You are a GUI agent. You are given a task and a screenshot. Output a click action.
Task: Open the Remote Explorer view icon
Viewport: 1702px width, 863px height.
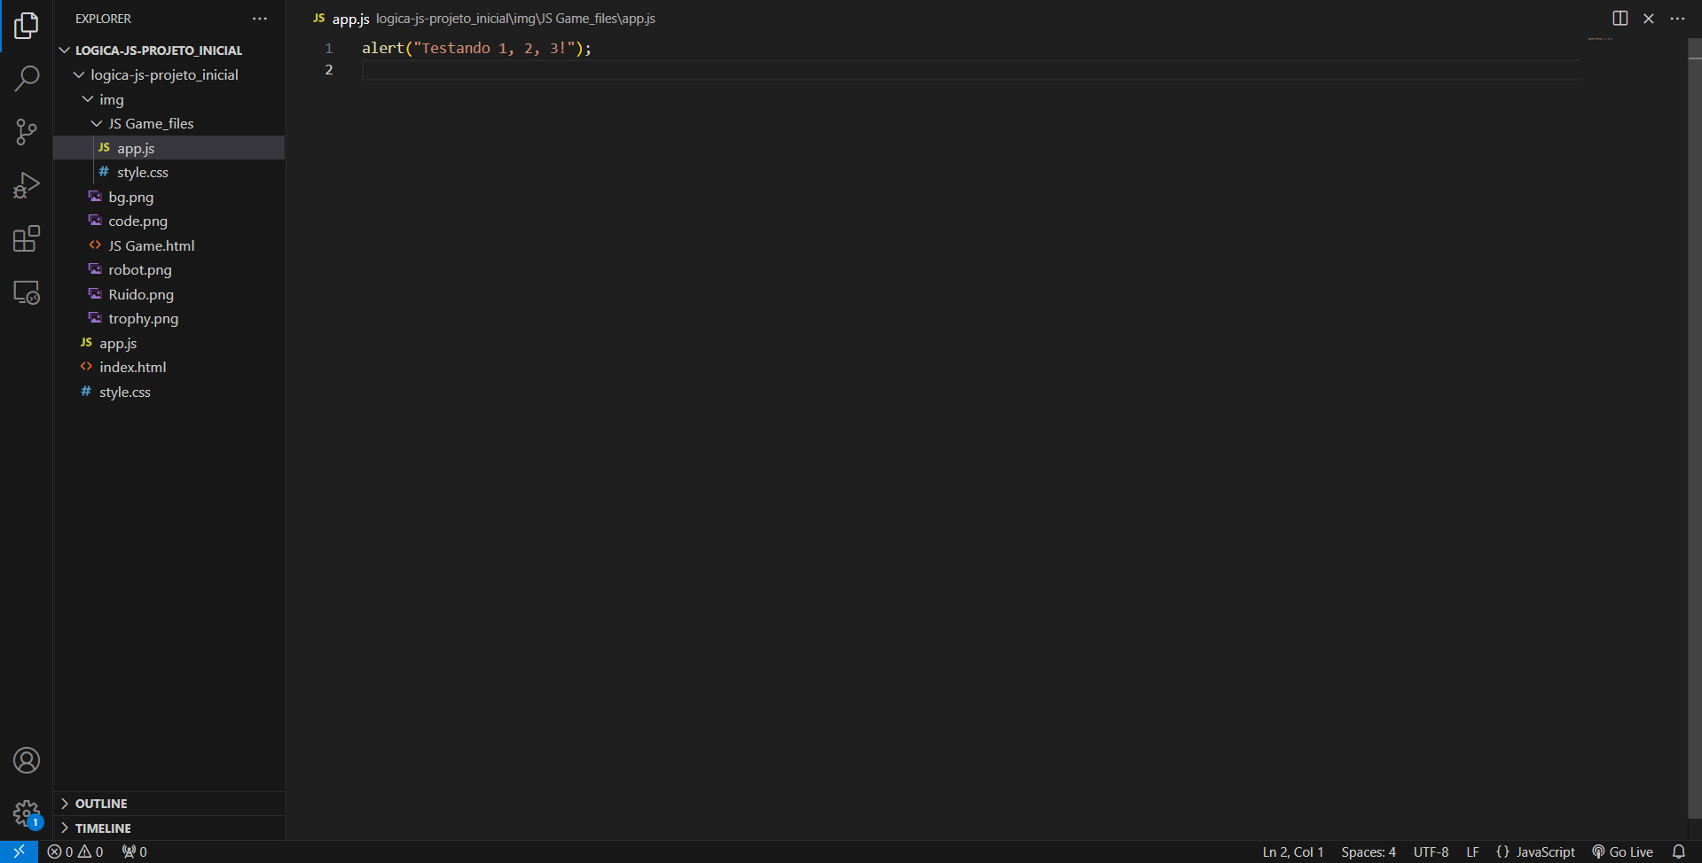(x=27, y=292)
